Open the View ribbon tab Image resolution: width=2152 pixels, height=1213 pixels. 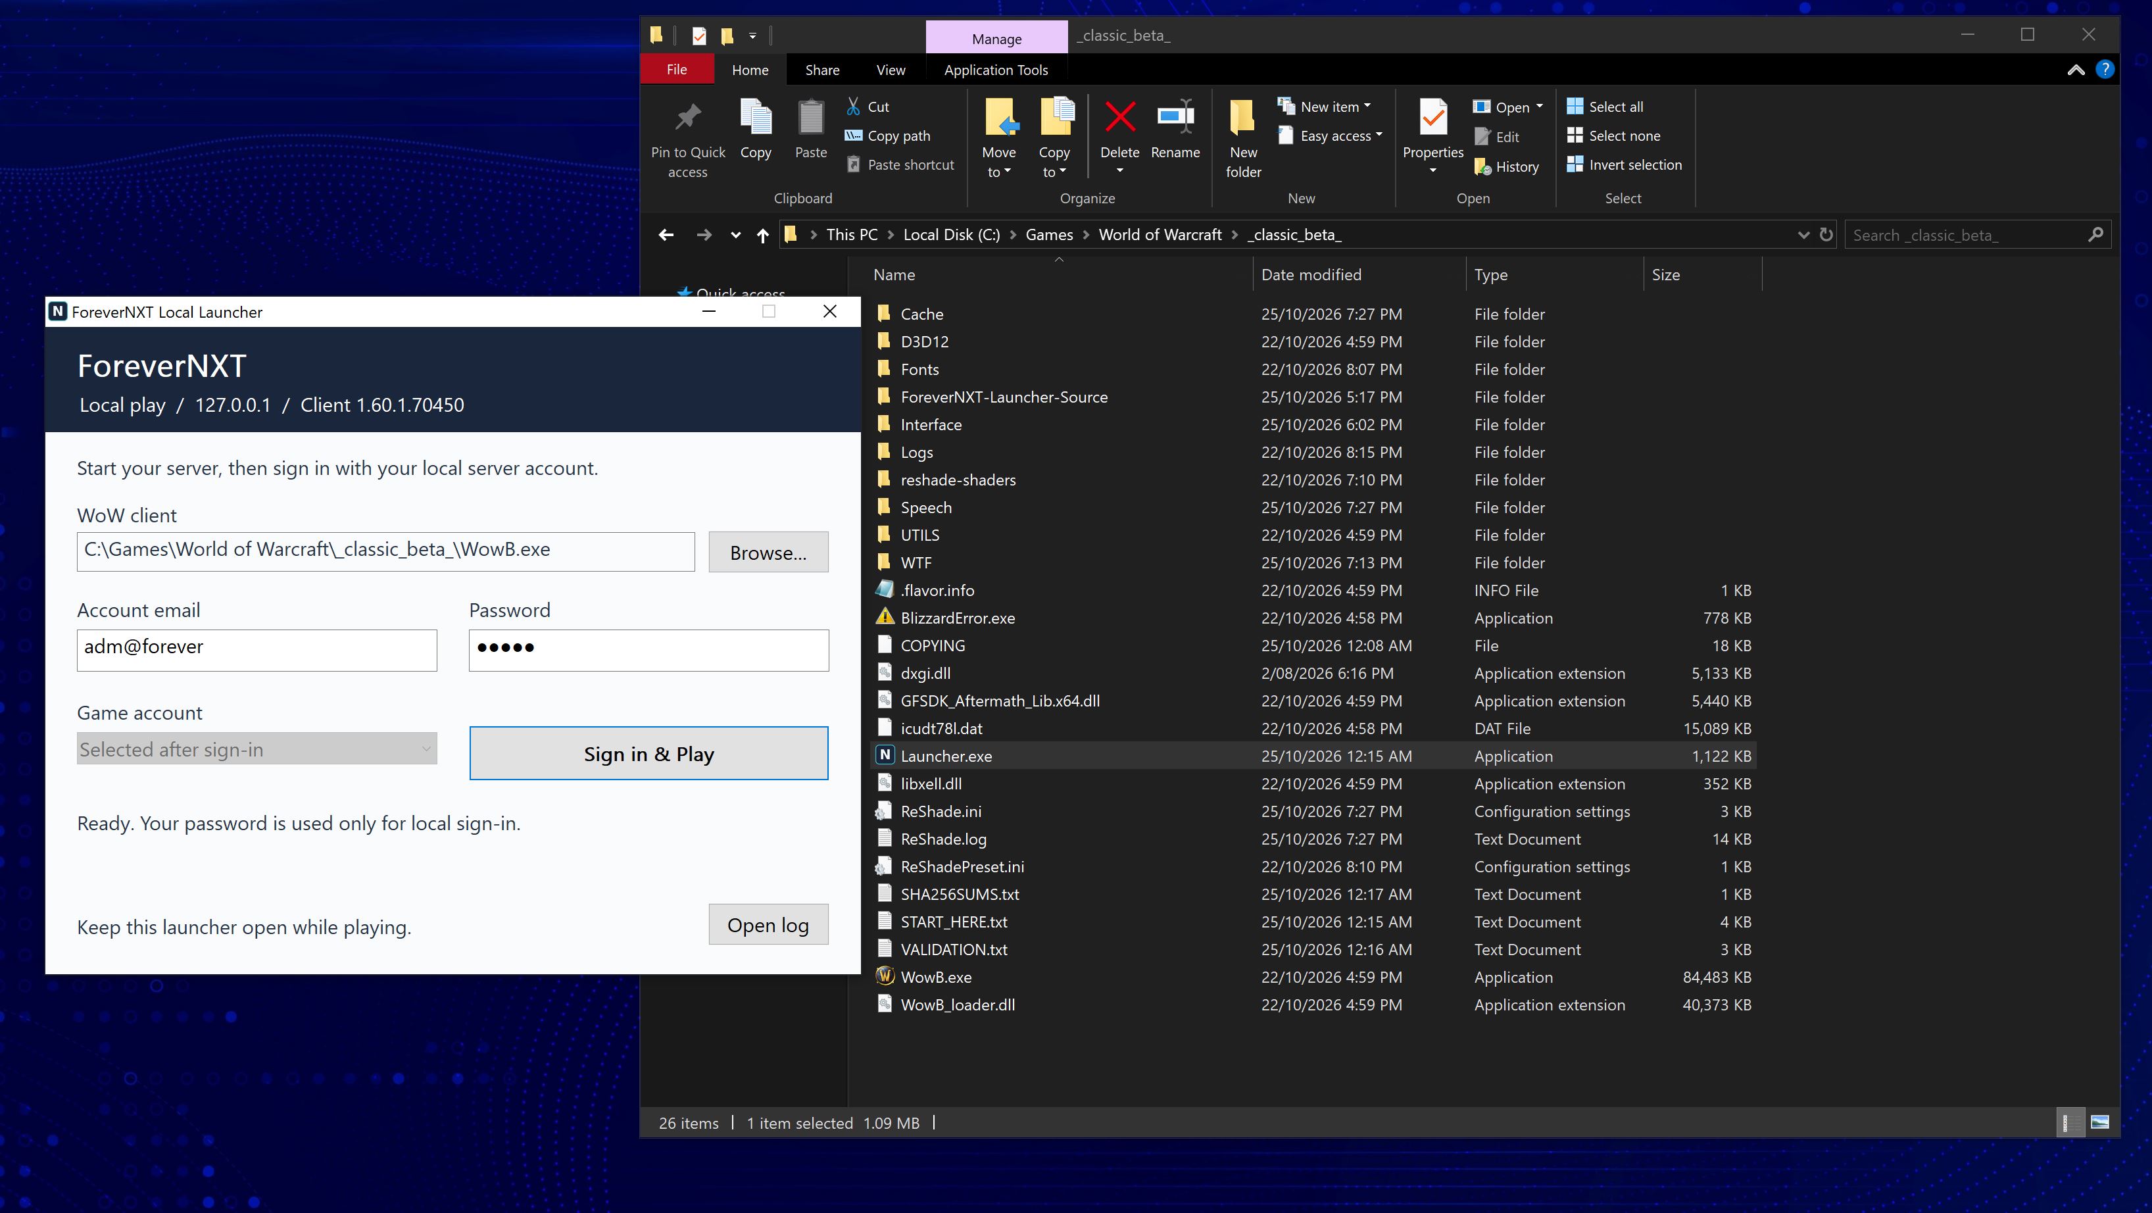tap(891, 70)
